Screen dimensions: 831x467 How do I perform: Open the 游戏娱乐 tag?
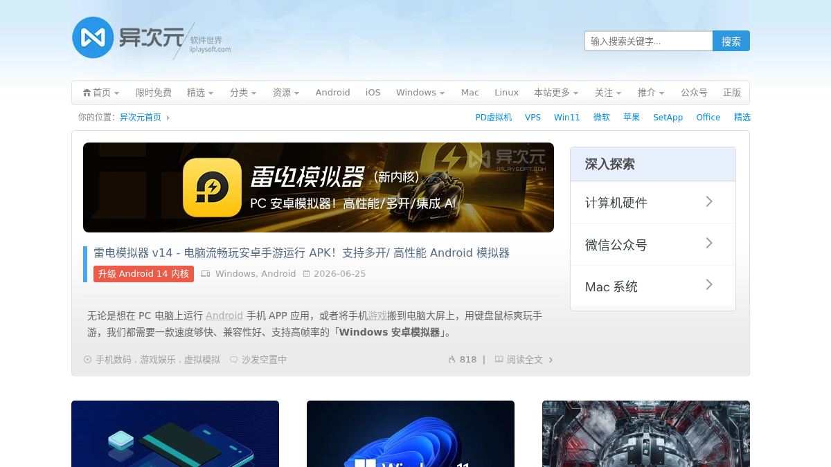click(158, 360)
